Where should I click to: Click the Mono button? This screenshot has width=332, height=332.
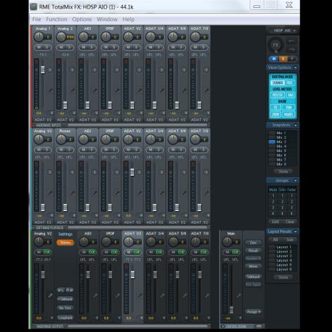click(x=253, y=266)
